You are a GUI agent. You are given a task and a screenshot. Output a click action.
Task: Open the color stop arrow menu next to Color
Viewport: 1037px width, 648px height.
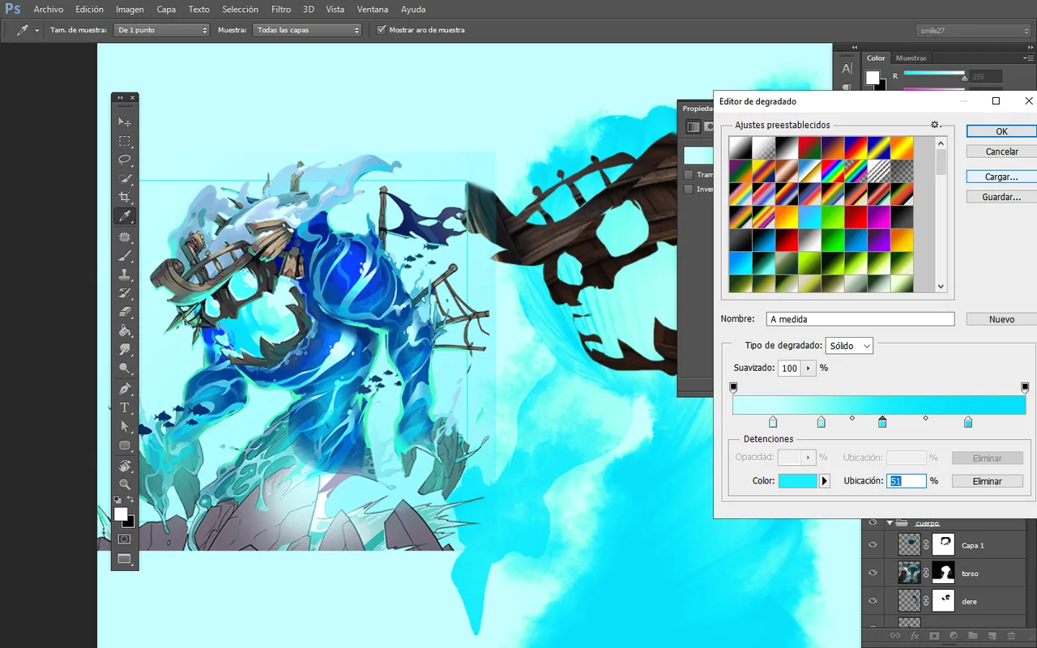825,480
